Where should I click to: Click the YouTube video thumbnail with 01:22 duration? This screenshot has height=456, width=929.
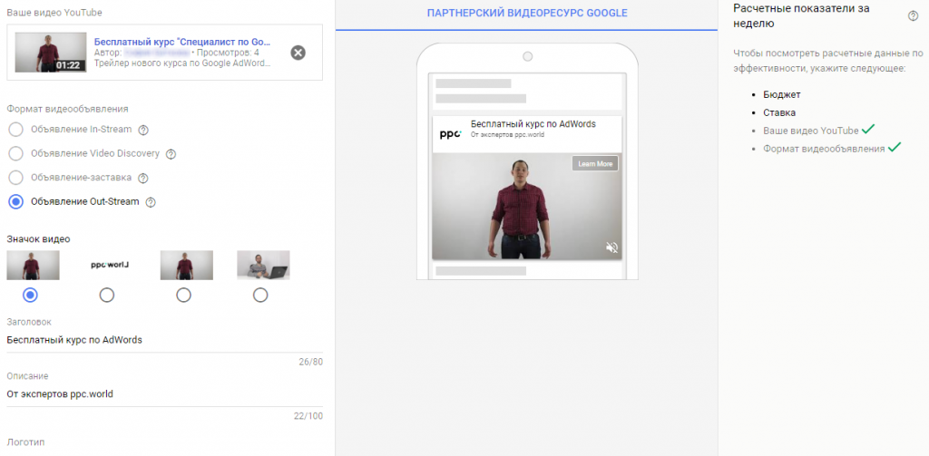tap(51, 52)
